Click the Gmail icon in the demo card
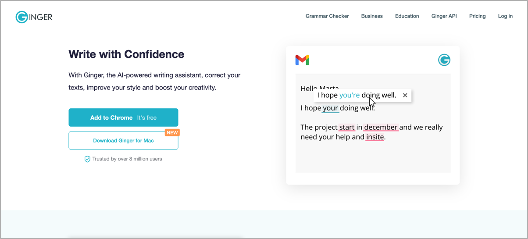 302,60
